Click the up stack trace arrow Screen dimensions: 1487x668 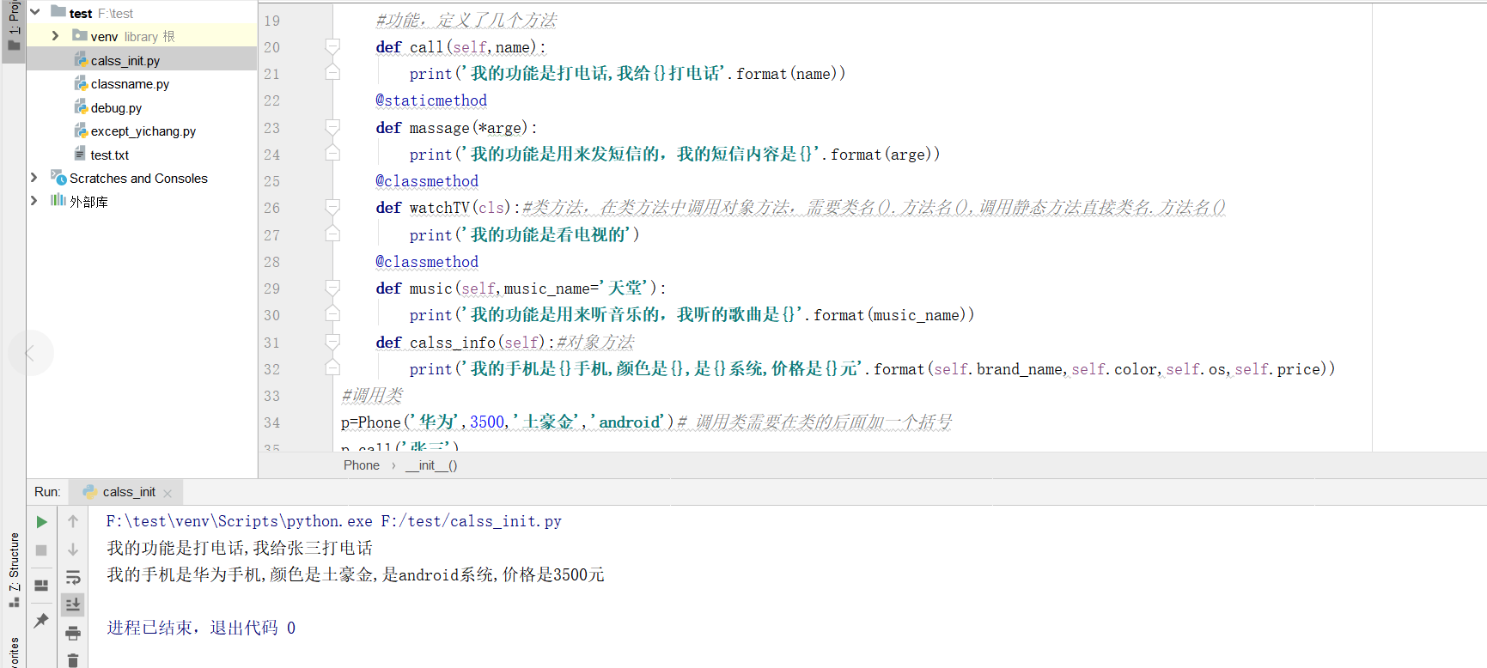(73, 522)
